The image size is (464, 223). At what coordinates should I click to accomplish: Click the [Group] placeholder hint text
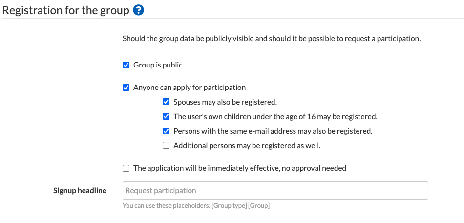click(259, 206)
